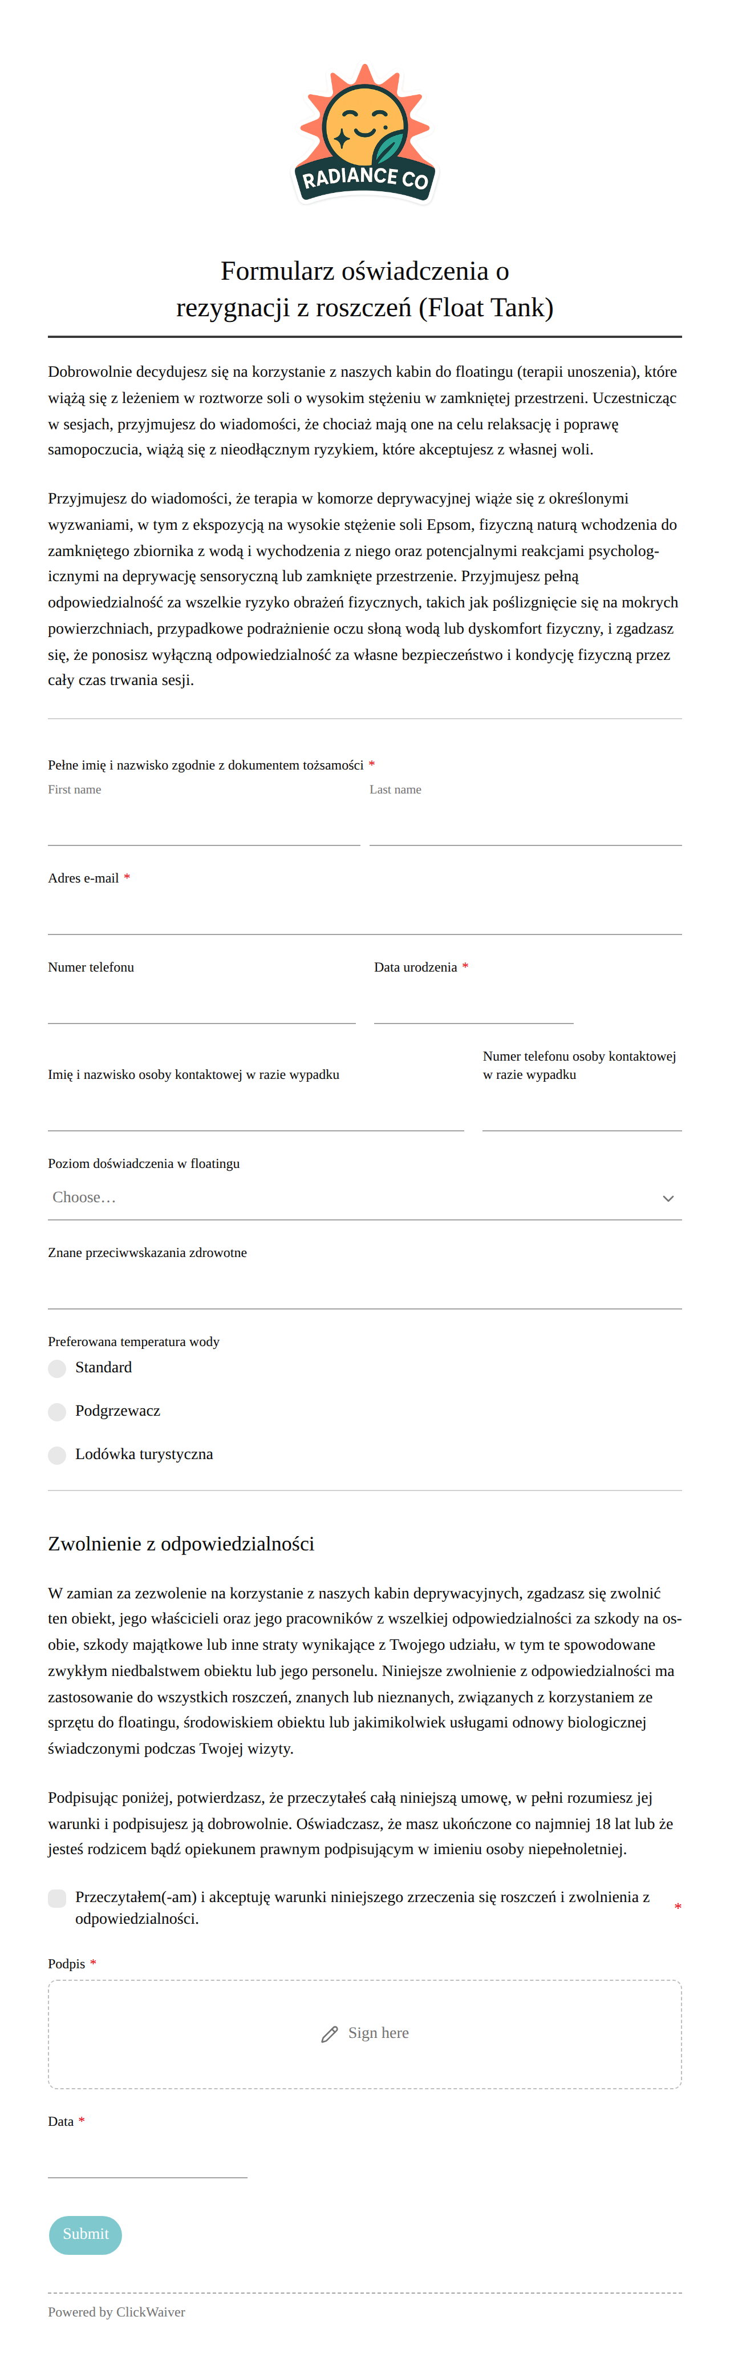The height and width of the screenshot is (2369, 730).
Task: Select the Standard water temperature option
Action: 57,1368
